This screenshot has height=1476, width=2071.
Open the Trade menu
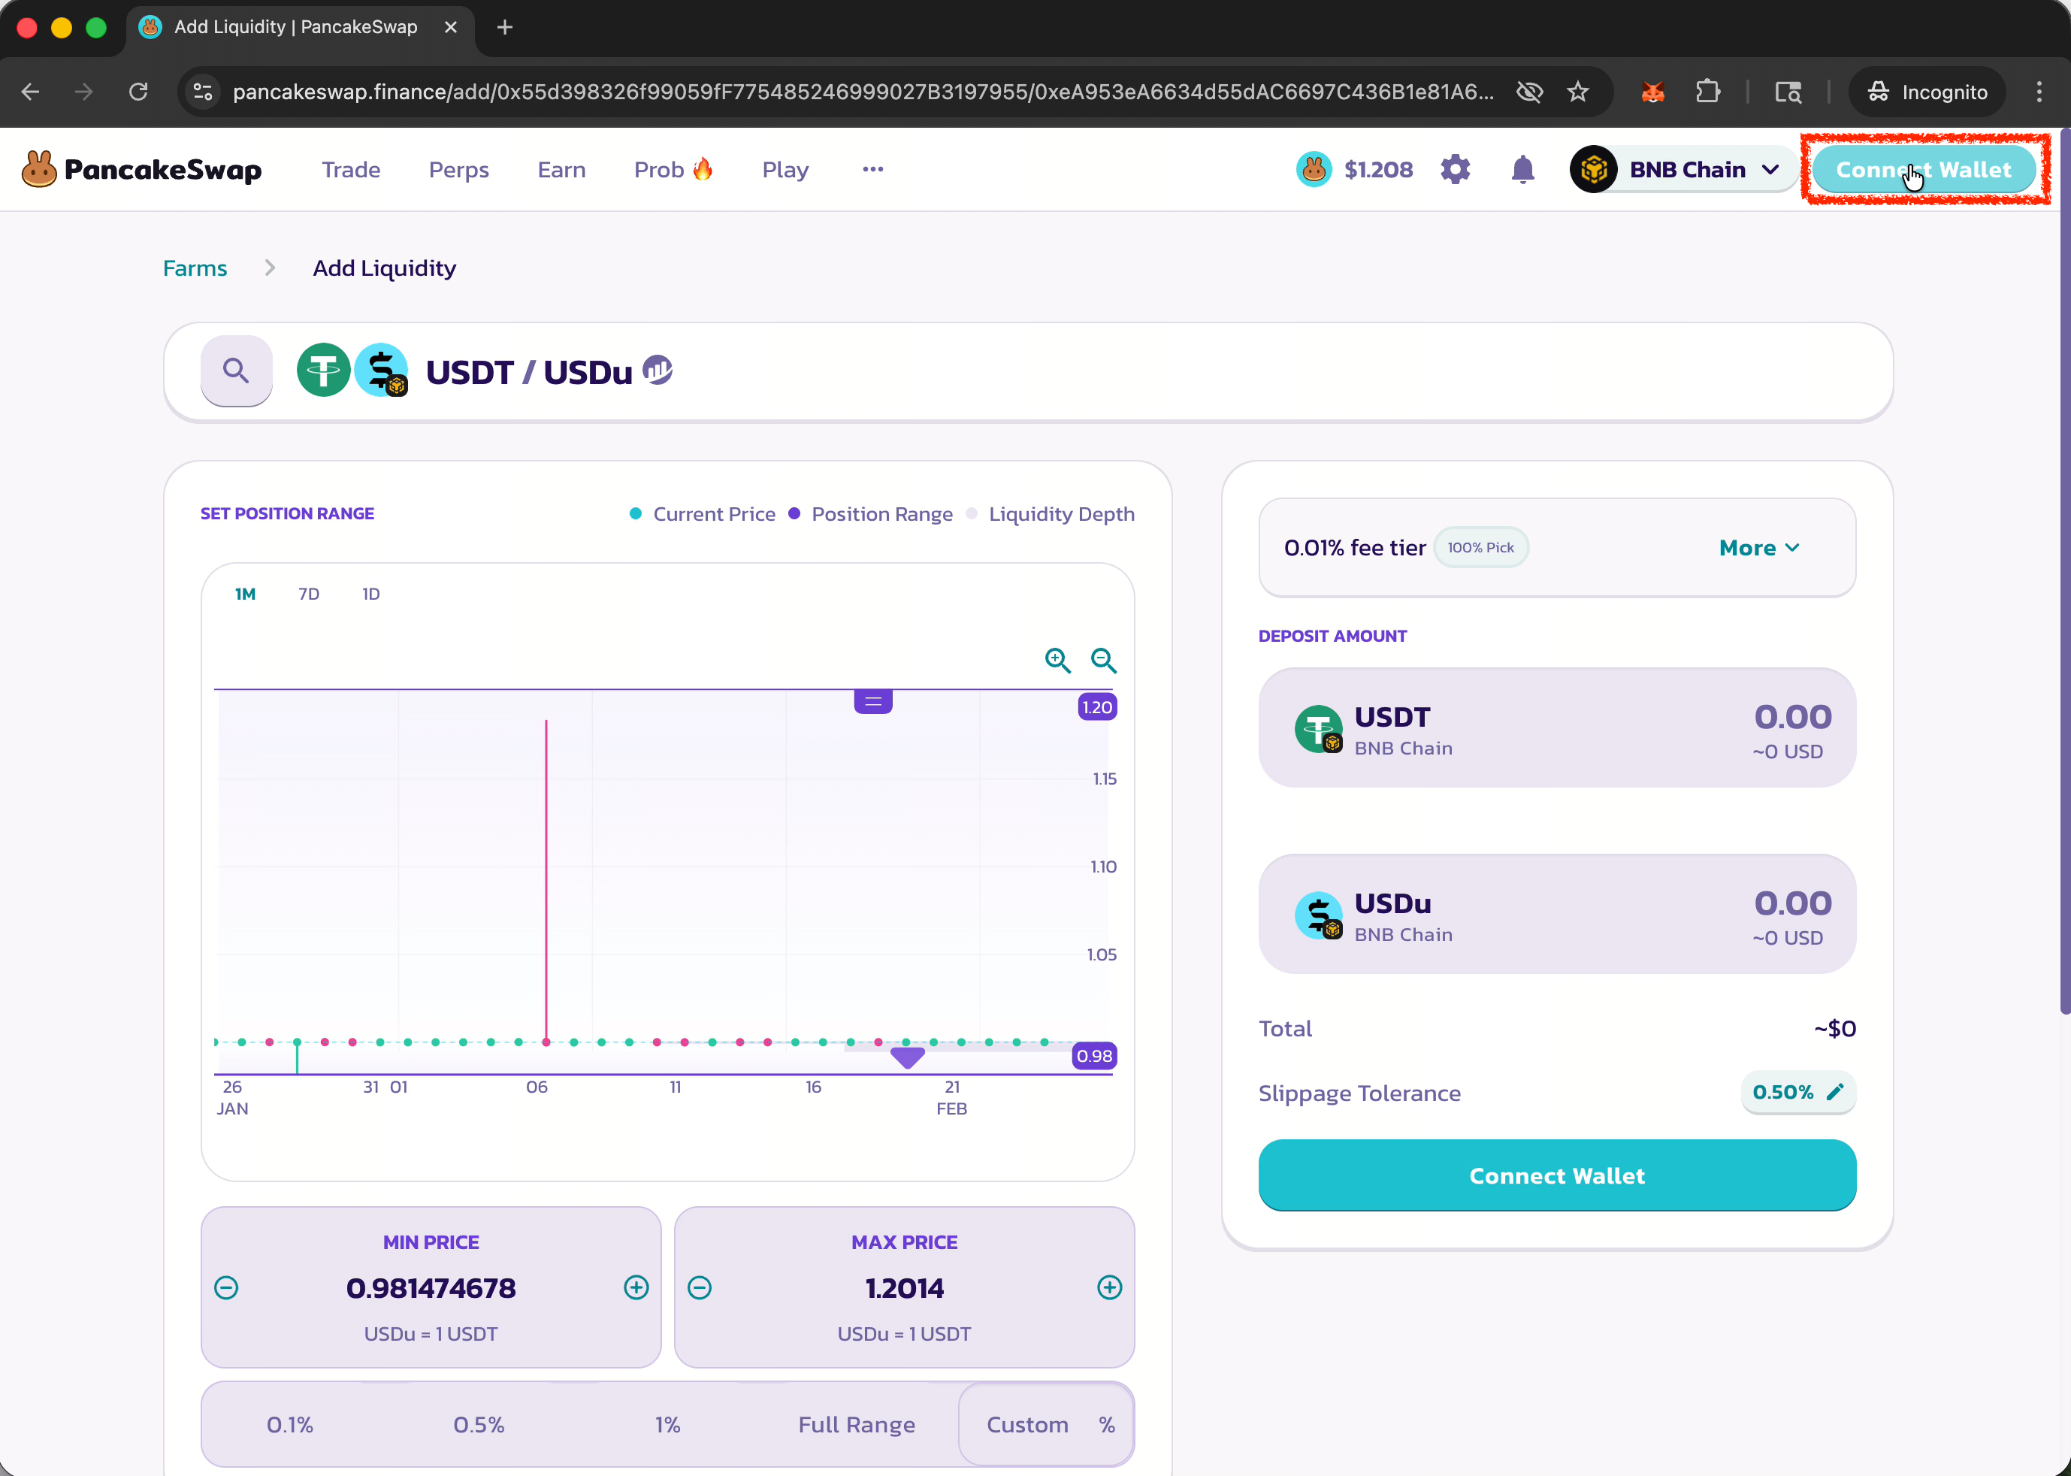pos(351,169)
